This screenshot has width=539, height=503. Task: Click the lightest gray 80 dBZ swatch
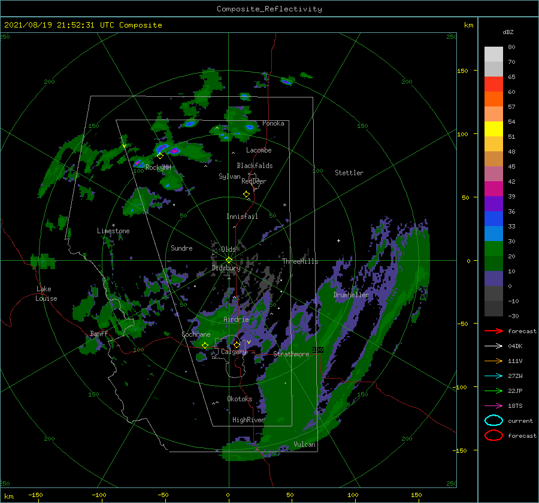[x=493, y=54]
